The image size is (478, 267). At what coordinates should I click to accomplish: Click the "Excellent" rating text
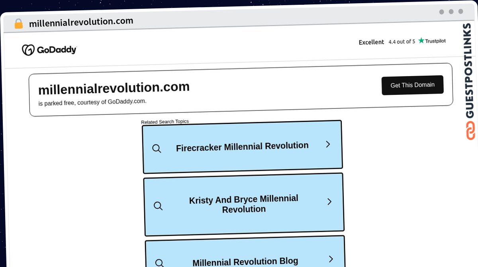click(x=371, y=42)
